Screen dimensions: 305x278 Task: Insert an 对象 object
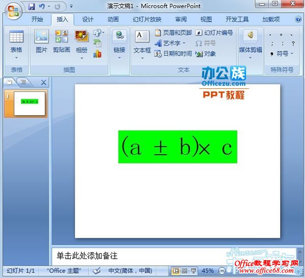pos(205,54)
